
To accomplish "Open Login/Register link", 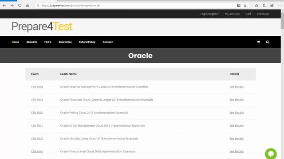I will click(x=209, y=14).
